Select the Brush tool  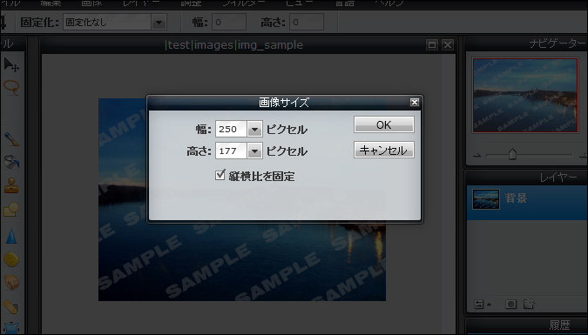[11, 139]
